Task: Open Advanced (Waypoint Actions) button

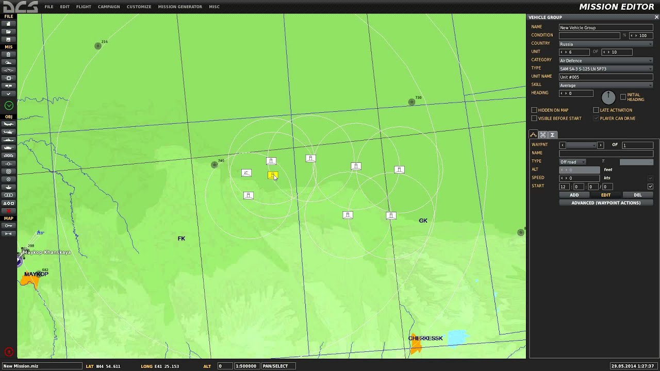Action: point(606,203)
